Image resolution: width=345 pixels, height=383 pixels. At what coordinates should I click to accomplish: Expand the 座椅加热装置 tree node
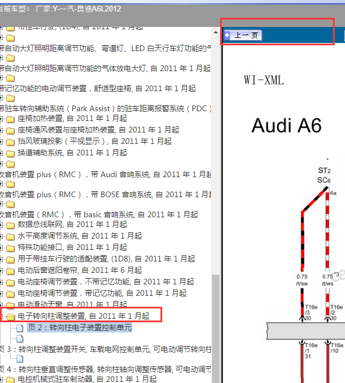tap(1, 119)
